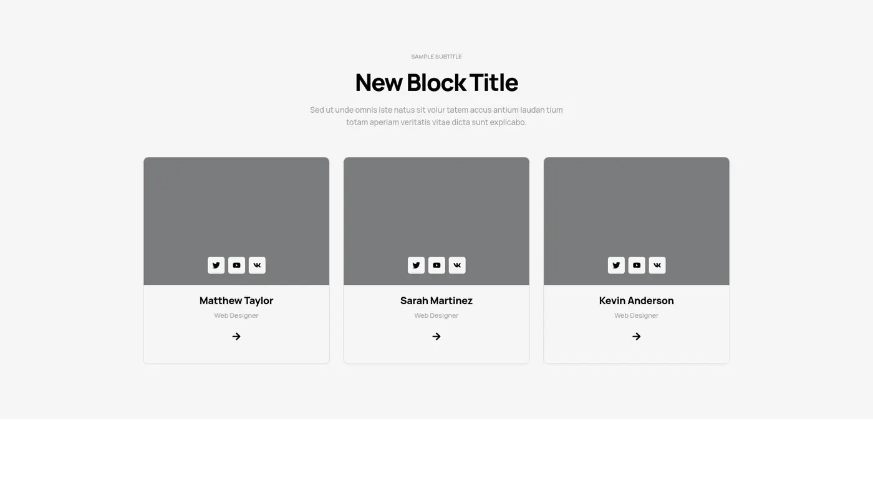Screen dimensions: 873x491
Task: Click the New Block Title heading
Action: (x=436, y=82)
